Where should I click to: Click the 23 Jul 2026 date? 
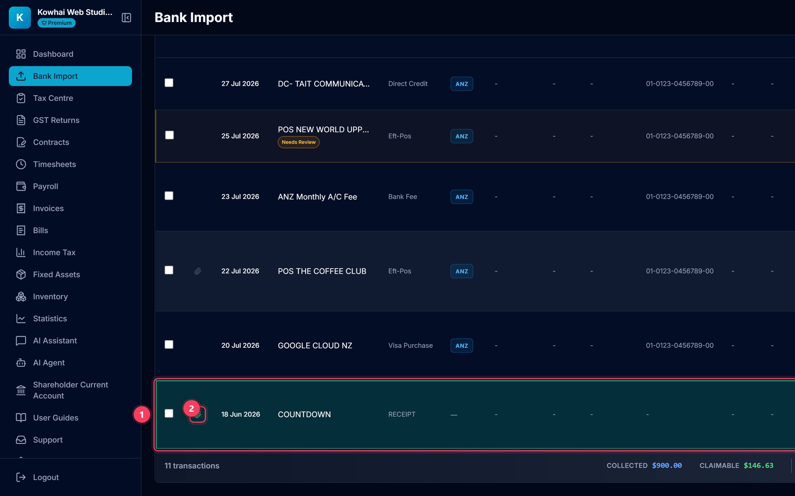coord(240,196)
